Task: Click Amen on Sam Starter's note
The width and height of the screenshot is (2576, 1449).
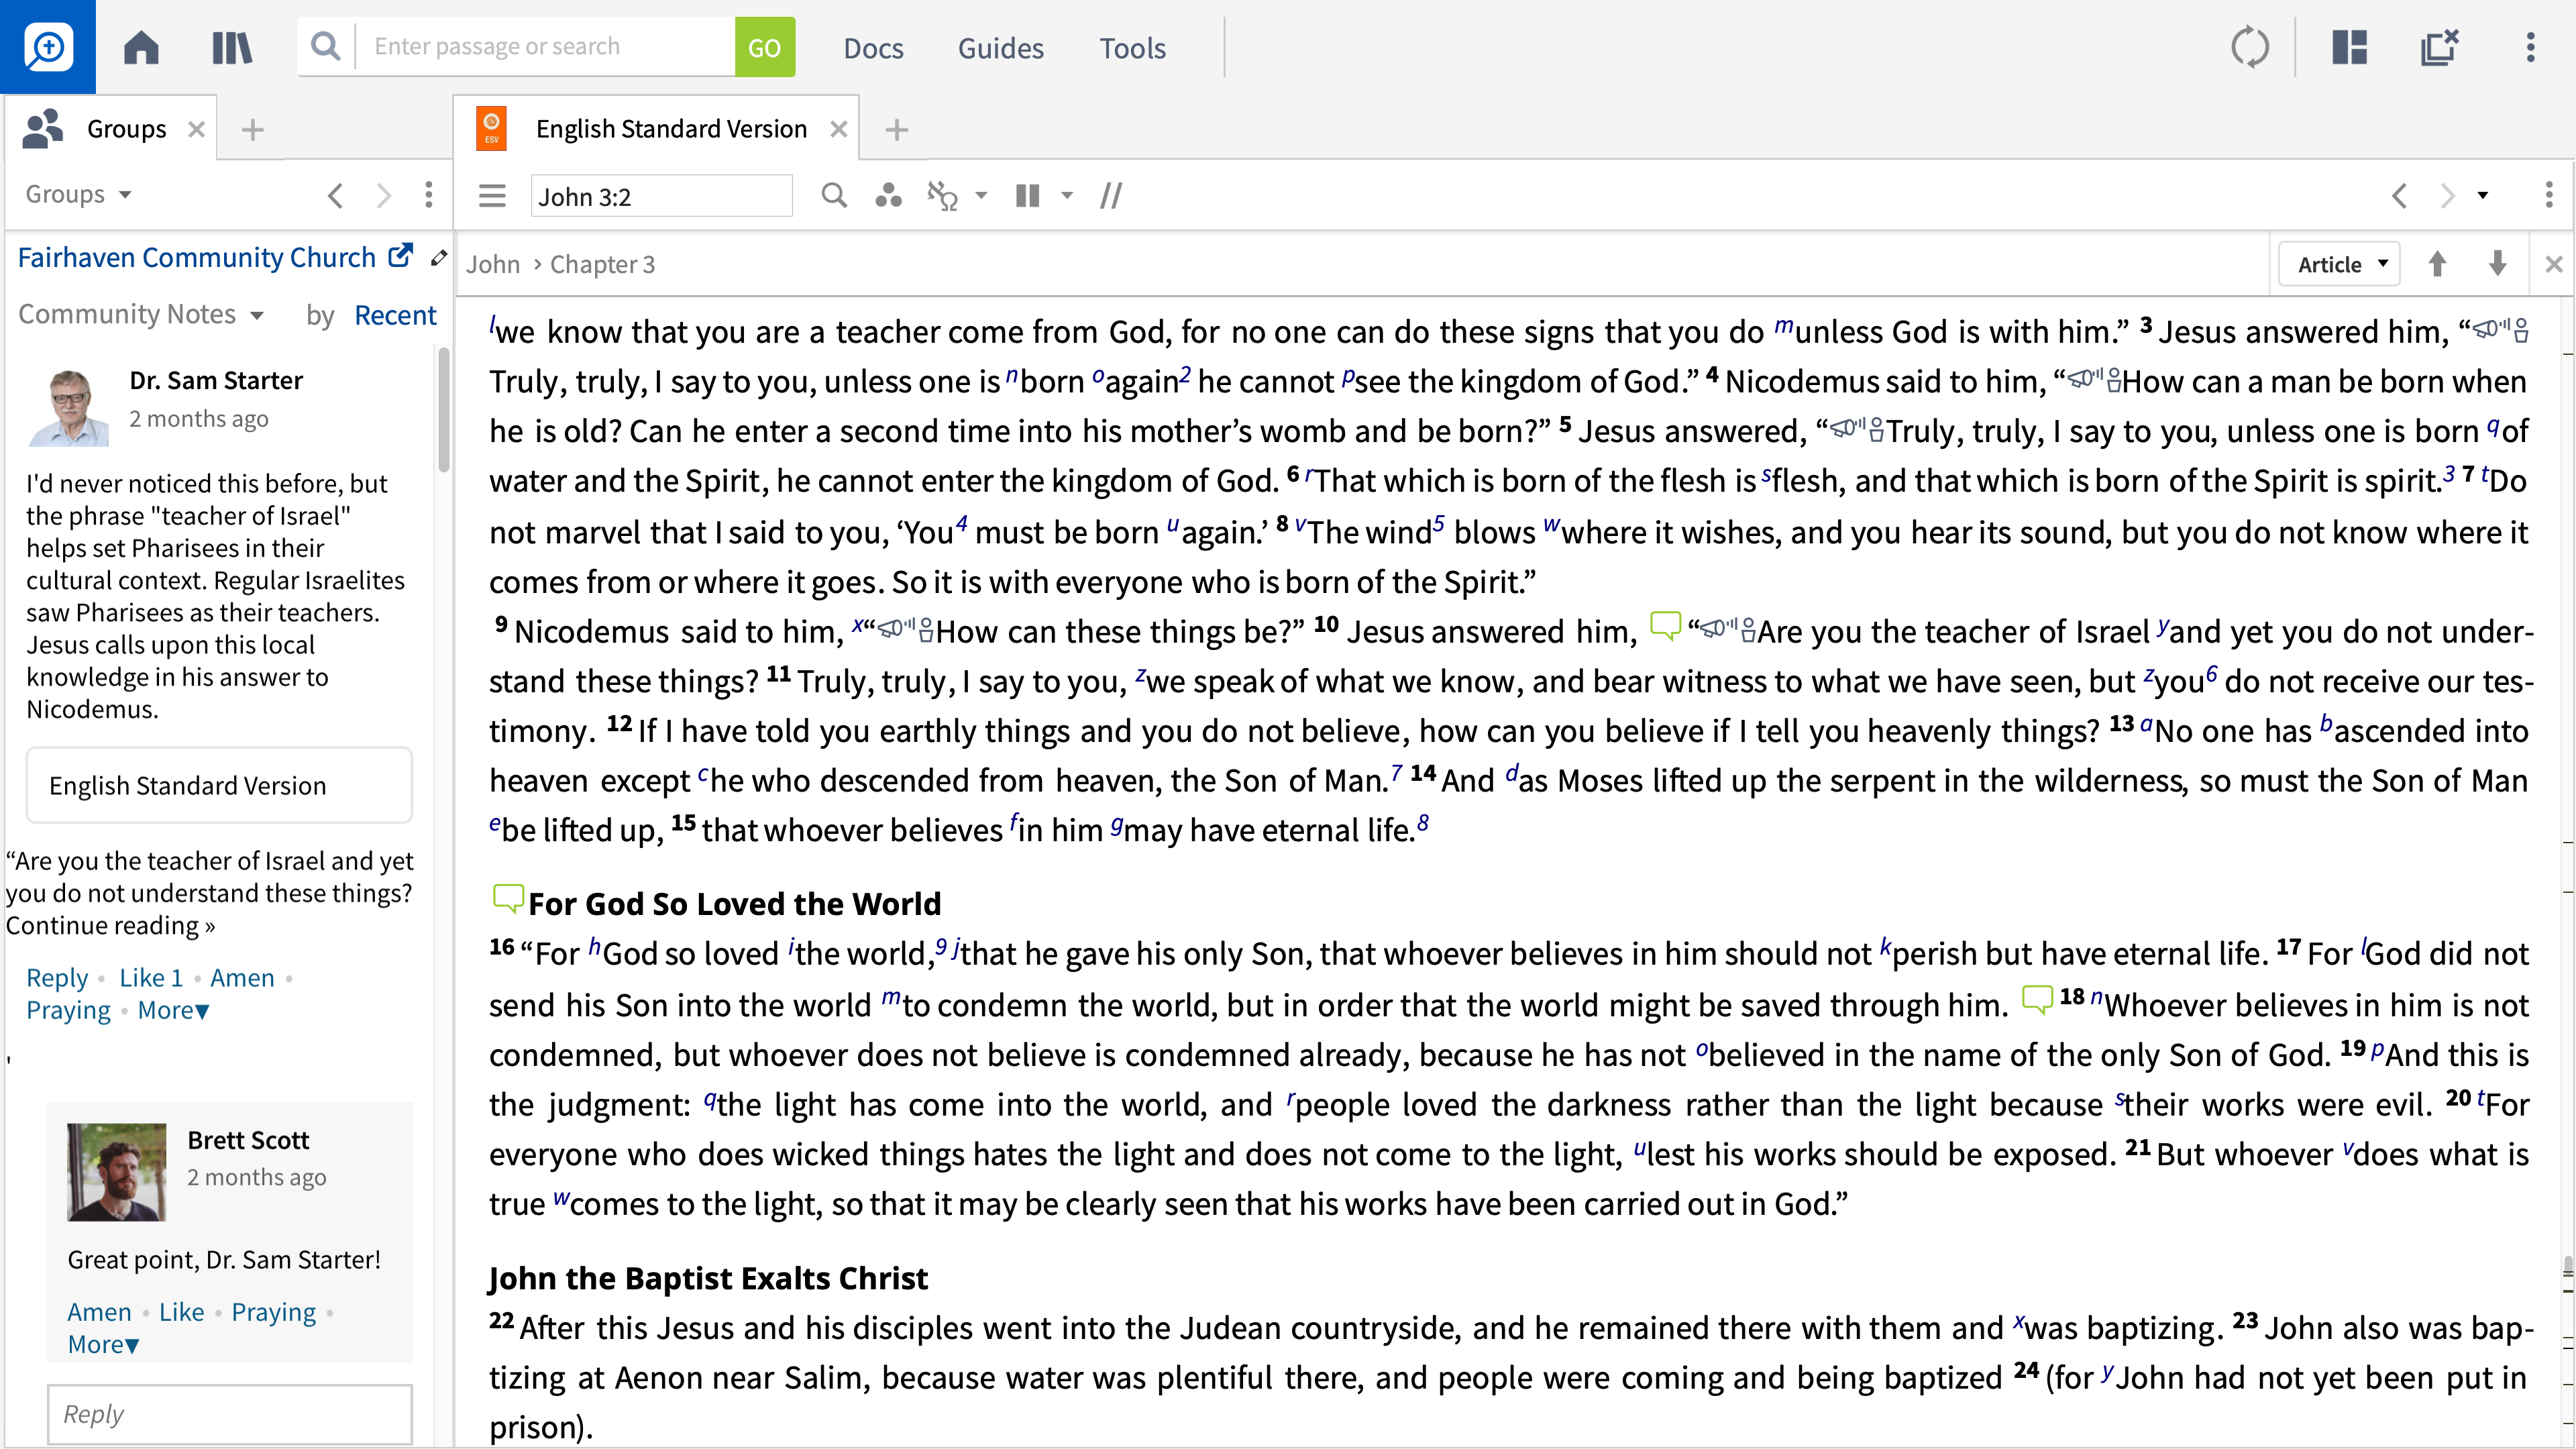Action: (x=242, y=977)
